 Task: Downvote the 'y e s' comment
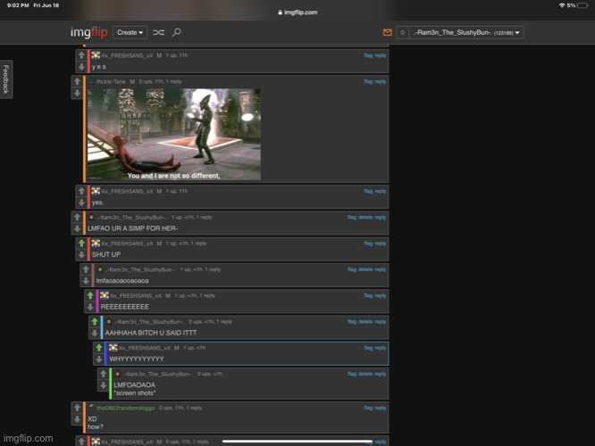[81, 67]
